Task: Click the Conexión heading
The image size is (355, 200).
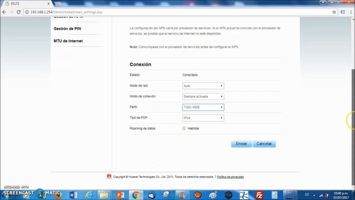Action: (x=140, y=64)
